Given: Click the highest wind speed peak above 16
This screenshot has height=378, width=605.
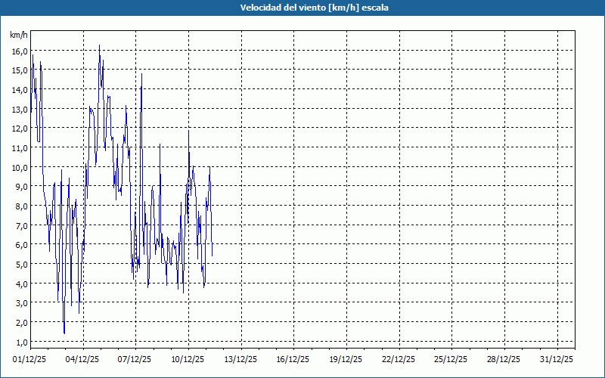Looking at the screenshot, I should [99, 46].
